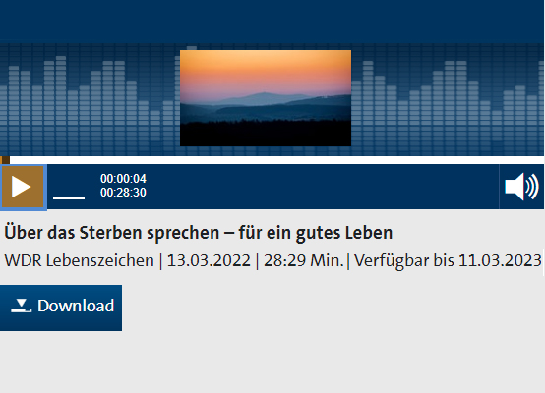Click the 'WDR Lebenszeichen' program name
This screenshot has width=545, height=393.
pyautogui.click(x=79, y=260)
